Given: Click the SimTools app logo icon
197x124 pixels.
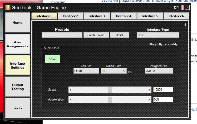Looking at the screenshot, I should pos(8,7).
